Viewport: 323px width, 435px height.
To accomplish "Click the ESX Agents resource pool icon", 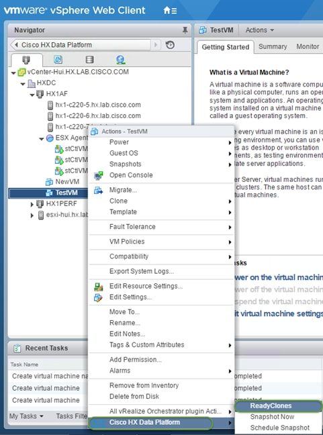I will click(x=50, y=138).
